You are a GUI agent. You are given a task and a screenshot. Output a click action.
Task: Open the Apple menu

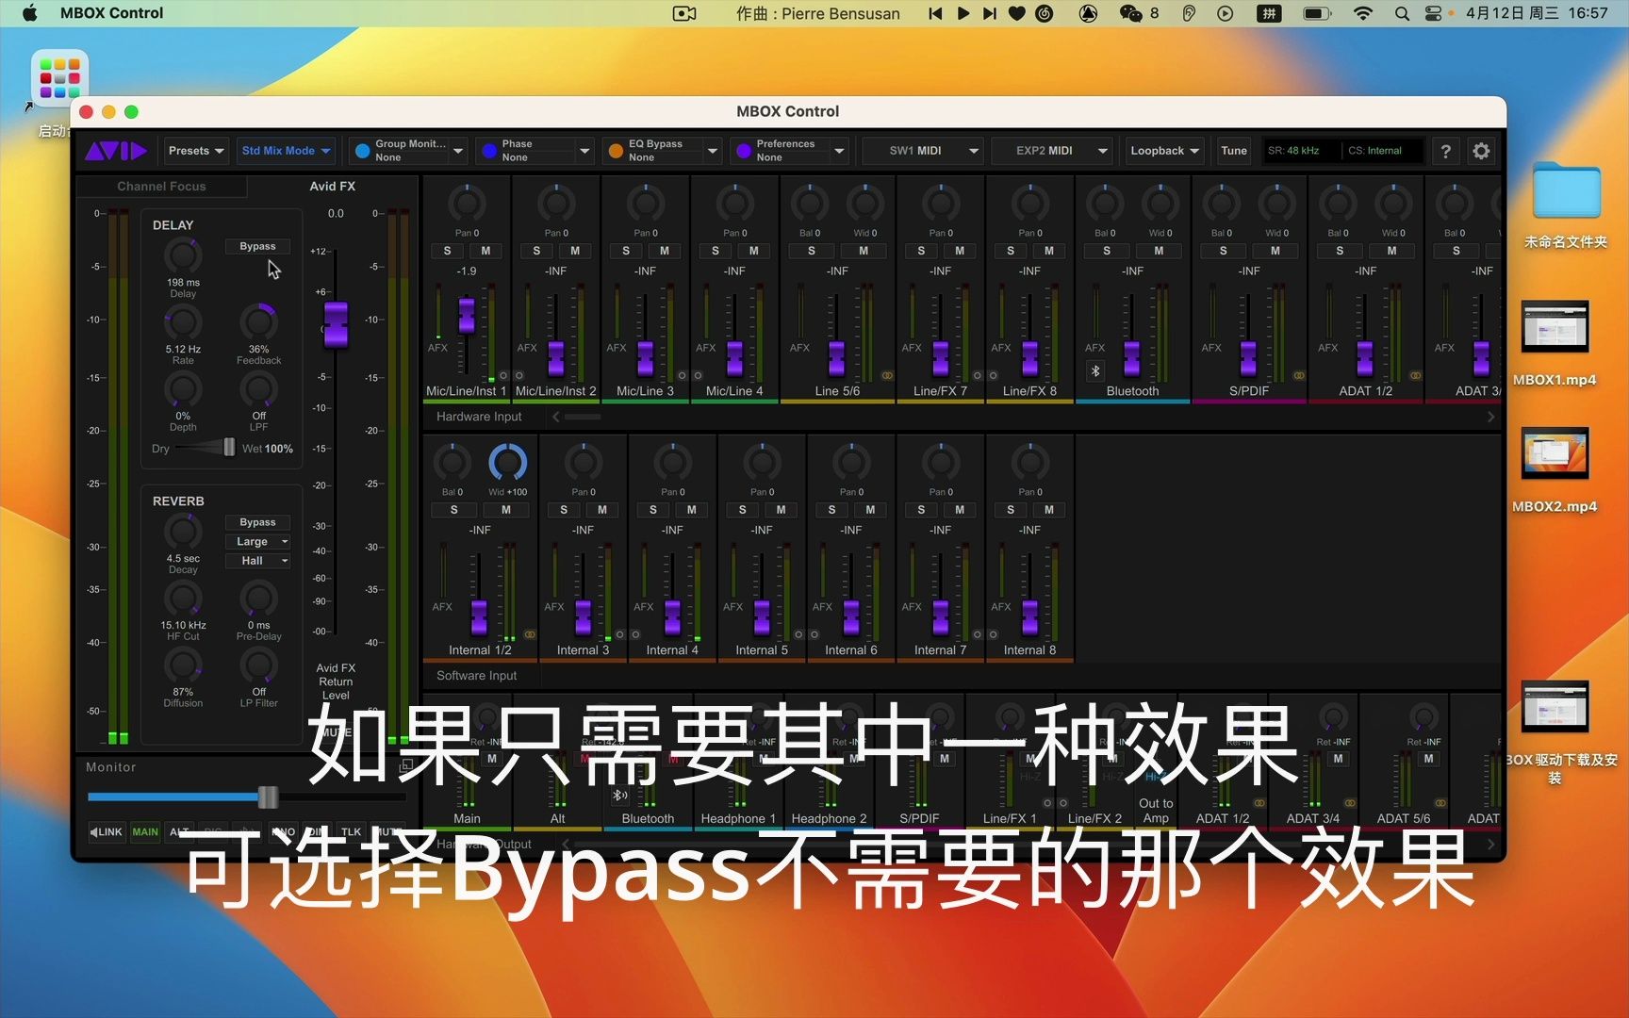pyautogui.click(x=29, y=13)
